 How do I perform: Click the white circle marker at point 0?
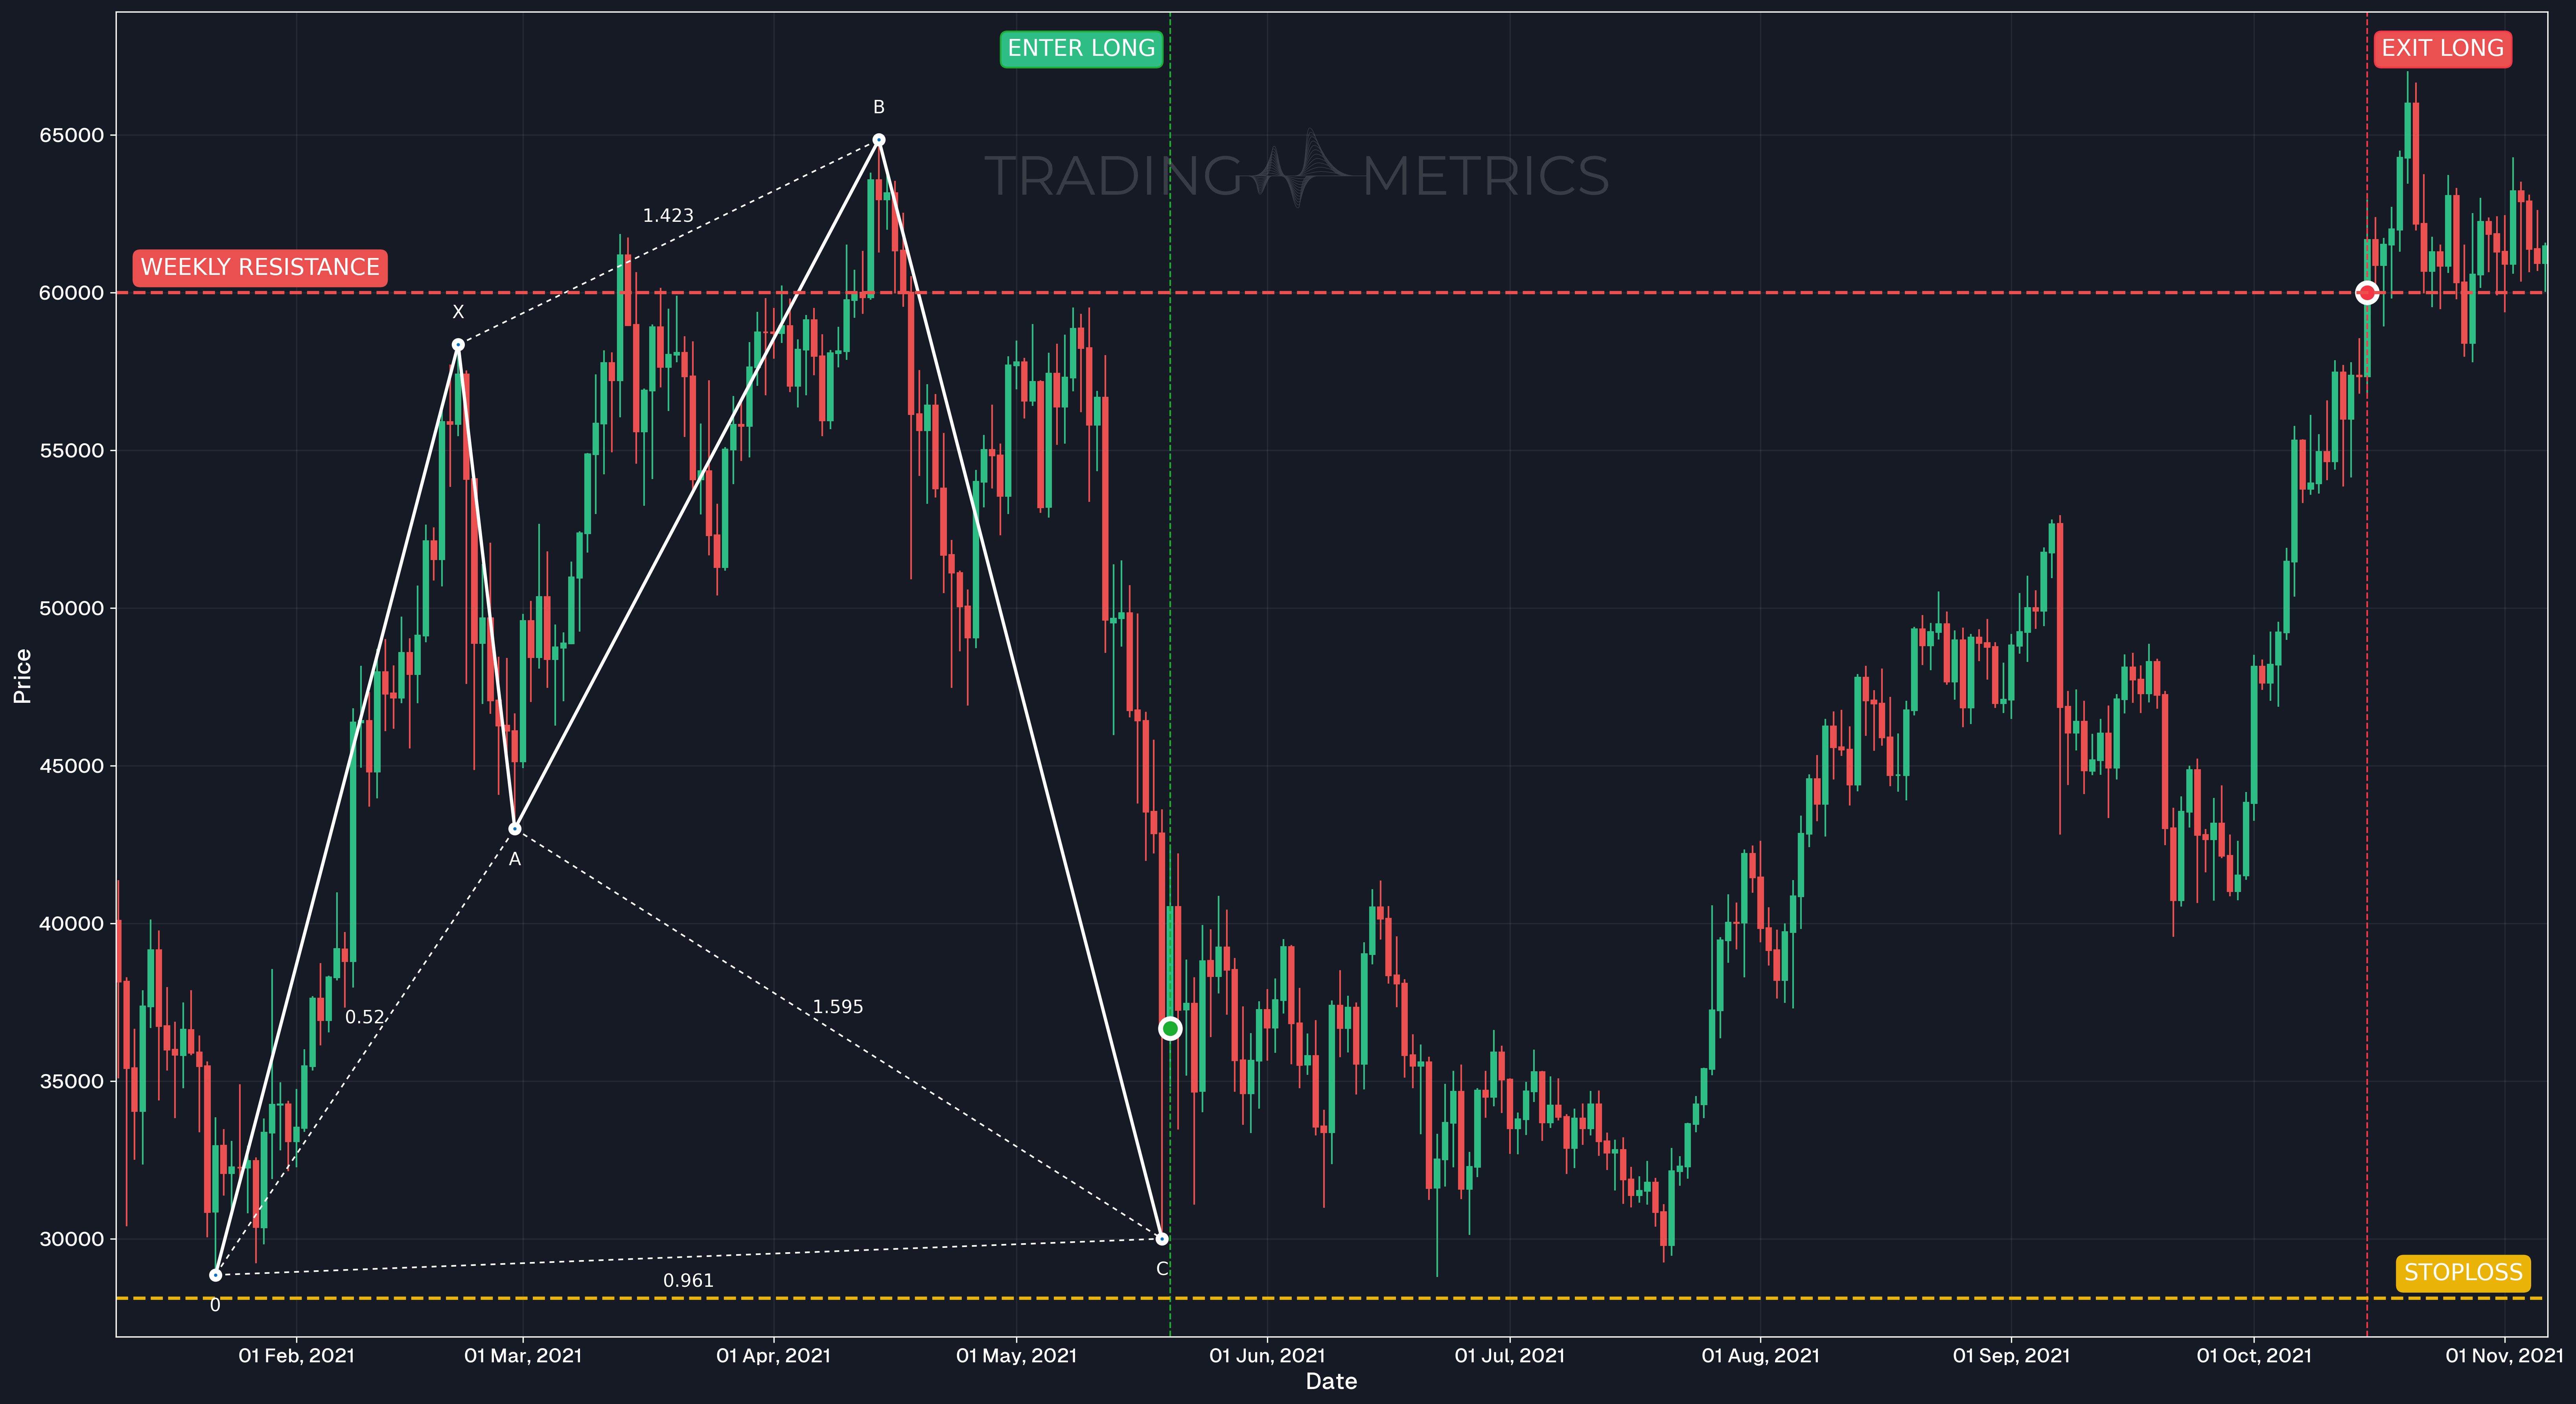tap(215, 1275)
